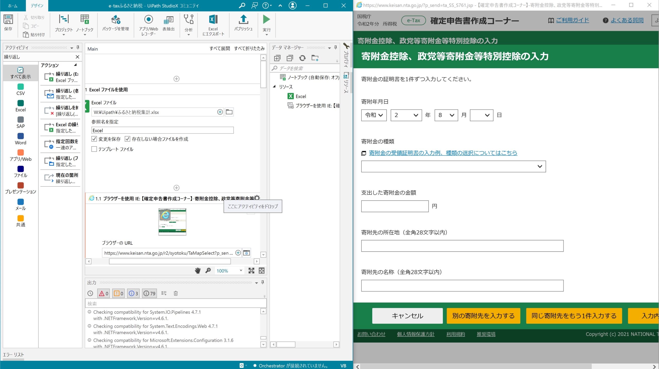Open the Manage Packages tool
The image size is (659, 369).
[x=116, y=20]
